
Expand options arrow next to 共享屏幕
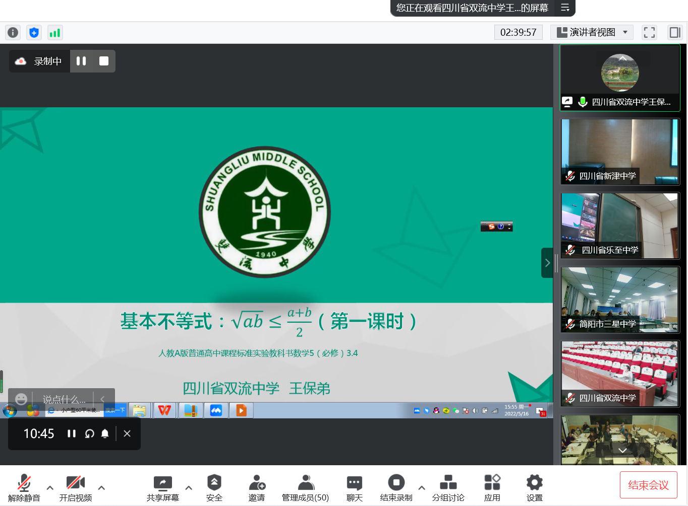(x=189, y=487)
